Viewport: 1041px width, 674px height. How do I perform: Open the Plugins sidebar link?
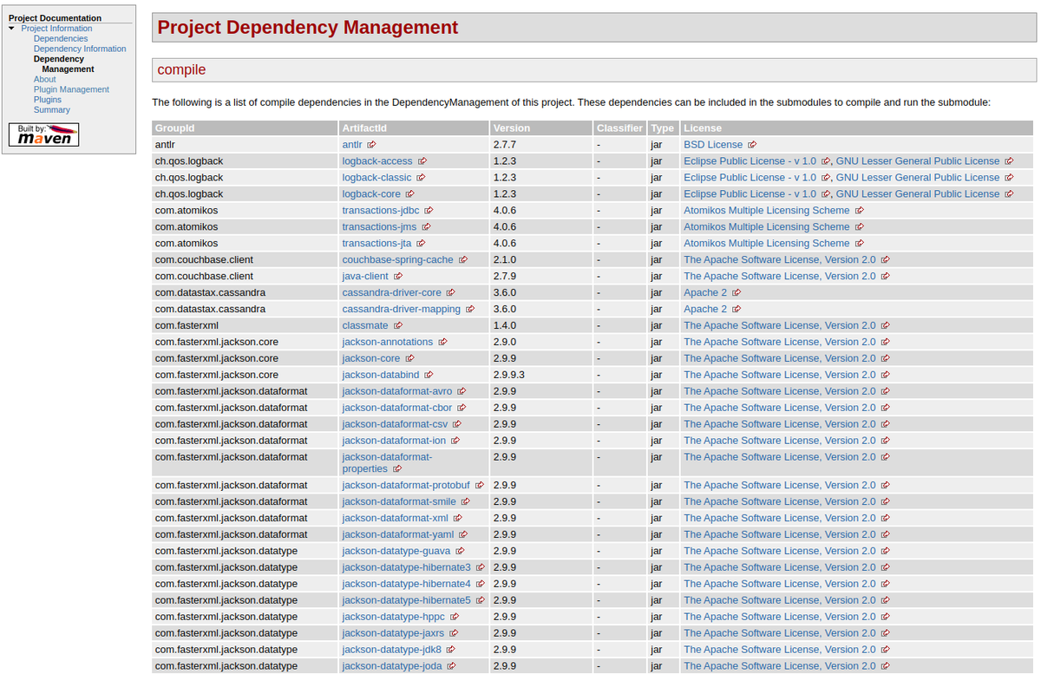coord(48,100)
